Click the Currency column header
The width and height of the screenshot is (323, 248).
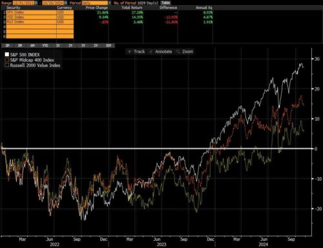(64, 8)
